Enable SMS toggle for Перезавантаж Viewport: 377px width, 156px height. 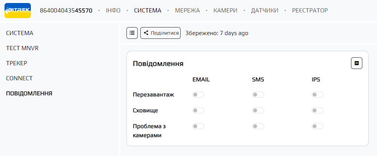point(258,95)
